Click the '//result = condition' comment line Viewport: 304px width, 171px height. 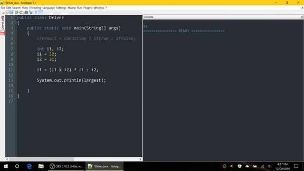click(x=86, y=38)
